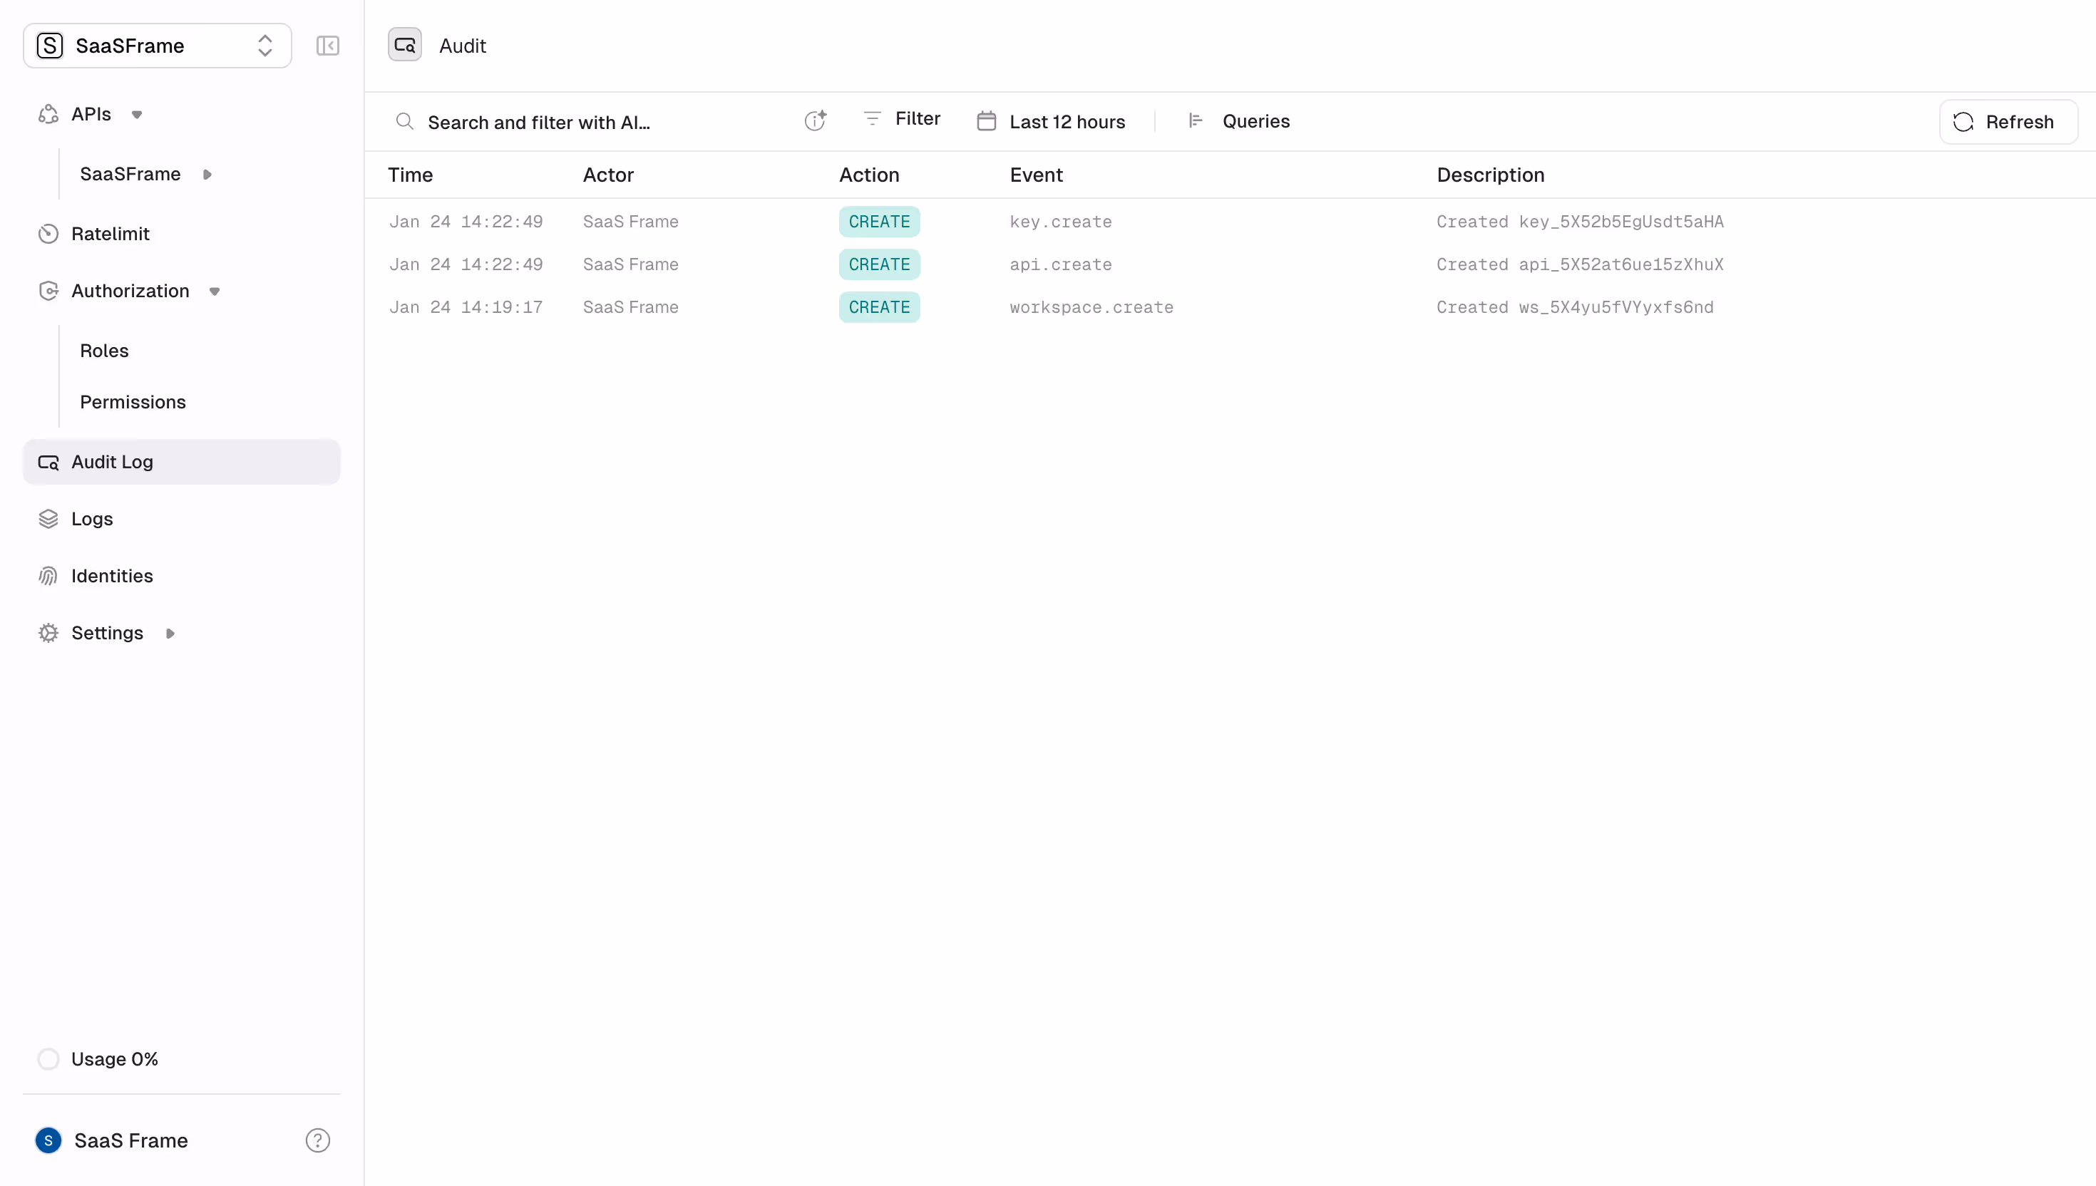The height and width of the screenshot is (1186, 2096).
Task: Click the Refresh button
Action: (x=2007, y=121)
